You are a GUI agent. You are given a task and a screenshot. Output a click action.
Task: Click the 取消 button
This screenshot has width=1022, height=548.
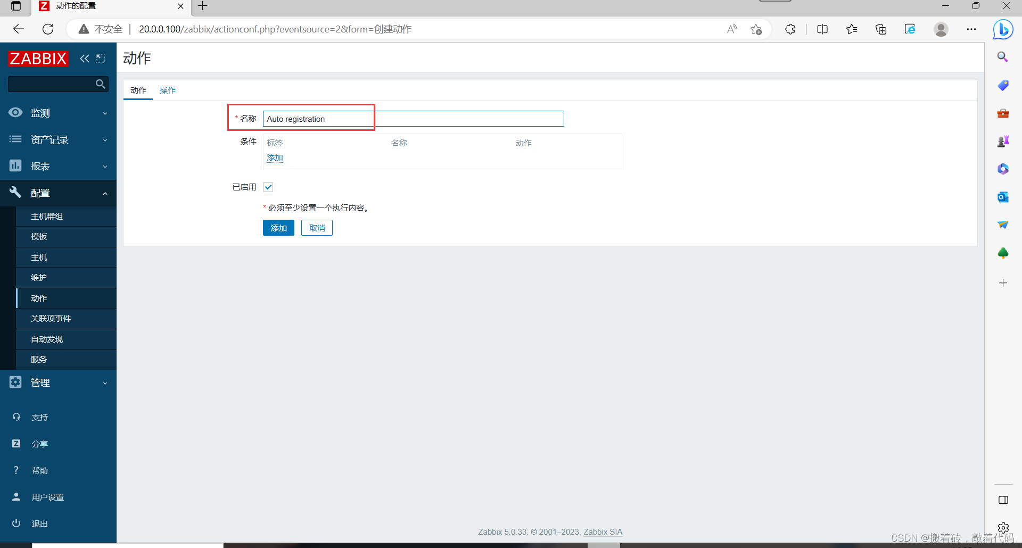[317, 228]
